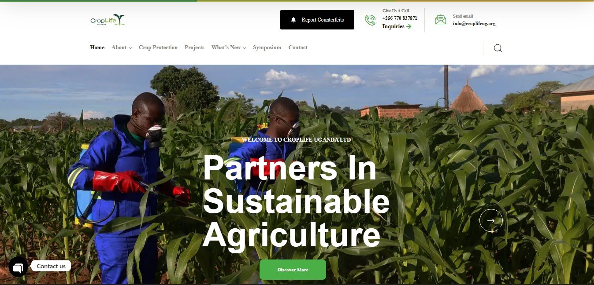Click the Discover More button
Image resolution: width=594 pixels, height=285 pixels.
[293, 270]
